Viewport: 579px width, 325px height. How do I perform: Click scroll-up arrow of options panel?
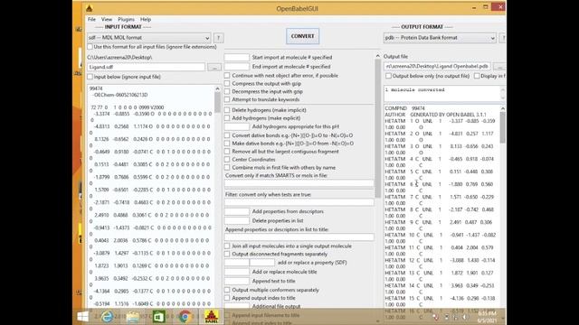pyautogui.click(x=377, y=56)
